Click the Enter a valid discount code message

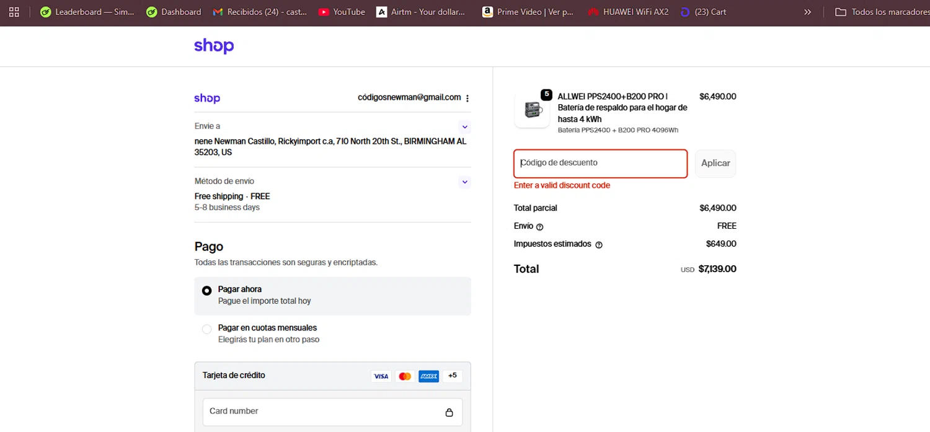(x=562, y=185)
